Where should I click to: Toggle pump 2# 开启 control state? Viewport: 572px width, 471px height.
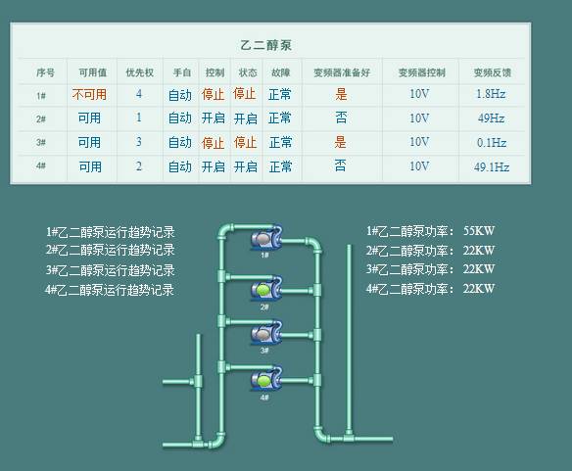point(214,118)
